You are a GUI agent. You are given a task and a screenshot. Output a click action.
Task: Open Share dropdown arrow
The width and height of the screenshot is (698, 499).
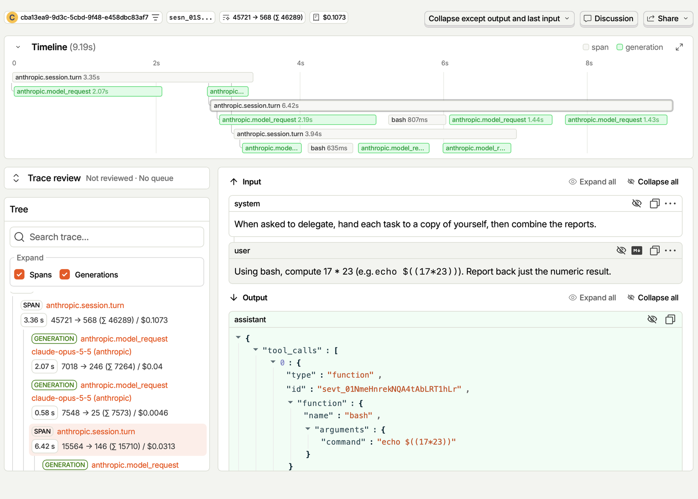686,18
